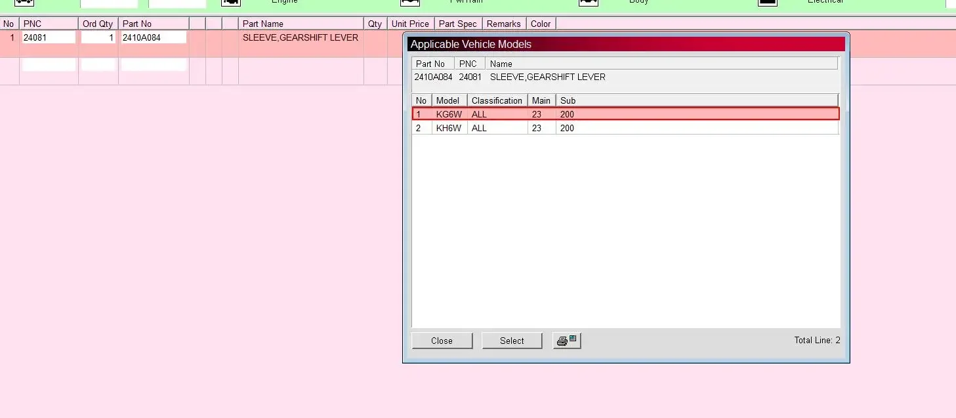Click the Main value 23 in KG6W row

pyautogui.click(x=537, y=114)
